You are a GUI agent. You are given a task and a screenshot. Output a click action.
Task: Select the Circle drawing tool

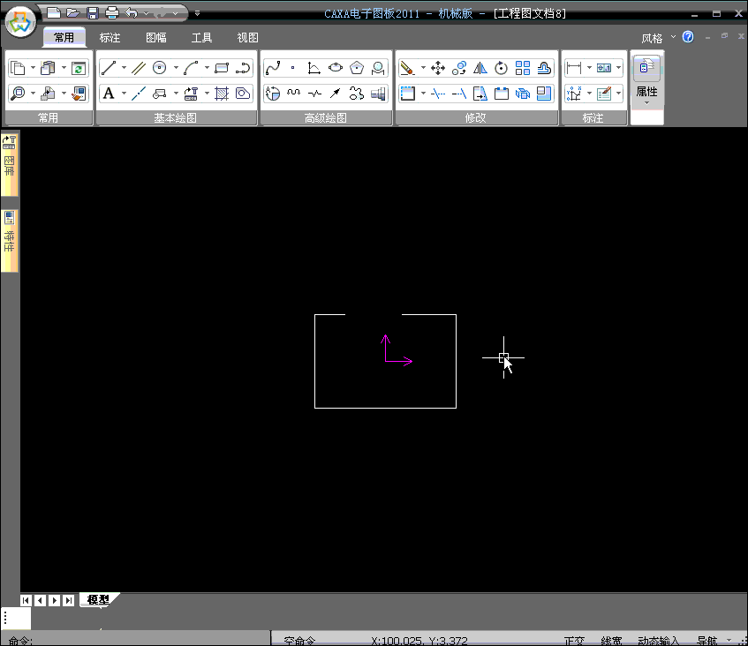tap(159, 68)
